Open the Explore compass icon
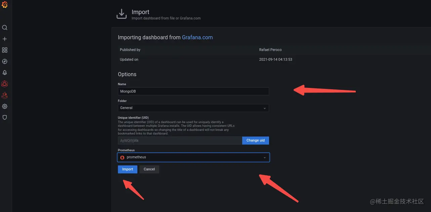Screen dimensions: 431x212 pyautogui.click(x=5, y=61)
